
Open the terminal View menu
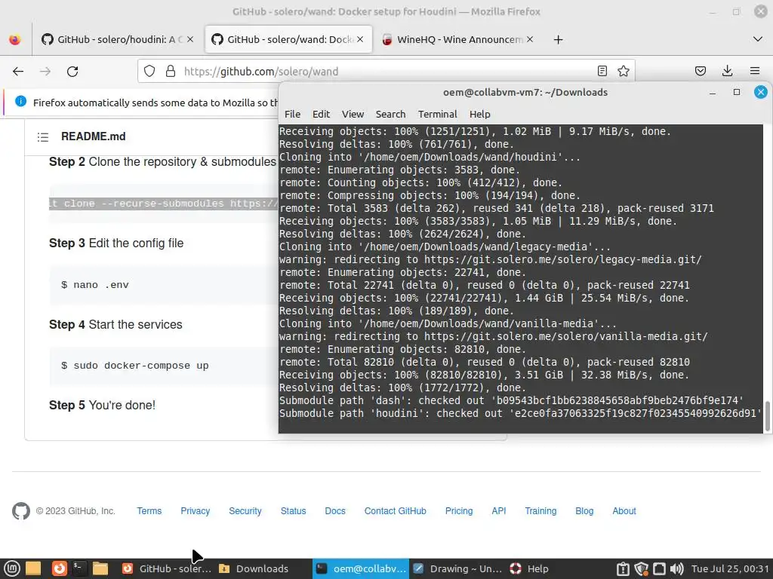tap(353, 115)
